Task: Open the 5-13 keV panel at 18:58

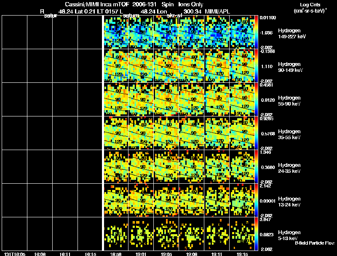Action: click(116, 234)
